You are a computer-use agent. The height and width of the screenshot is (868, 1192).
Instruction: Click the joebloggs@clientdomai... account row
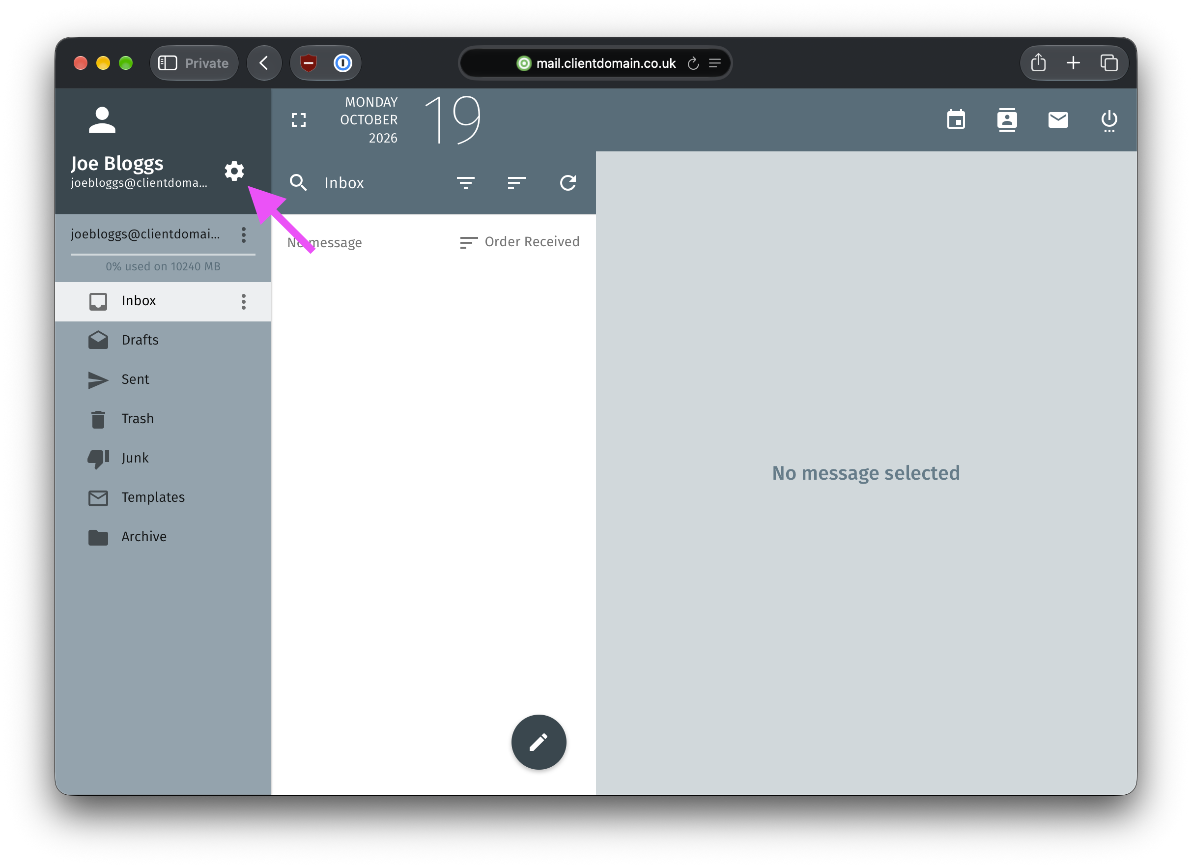(145, 234)
